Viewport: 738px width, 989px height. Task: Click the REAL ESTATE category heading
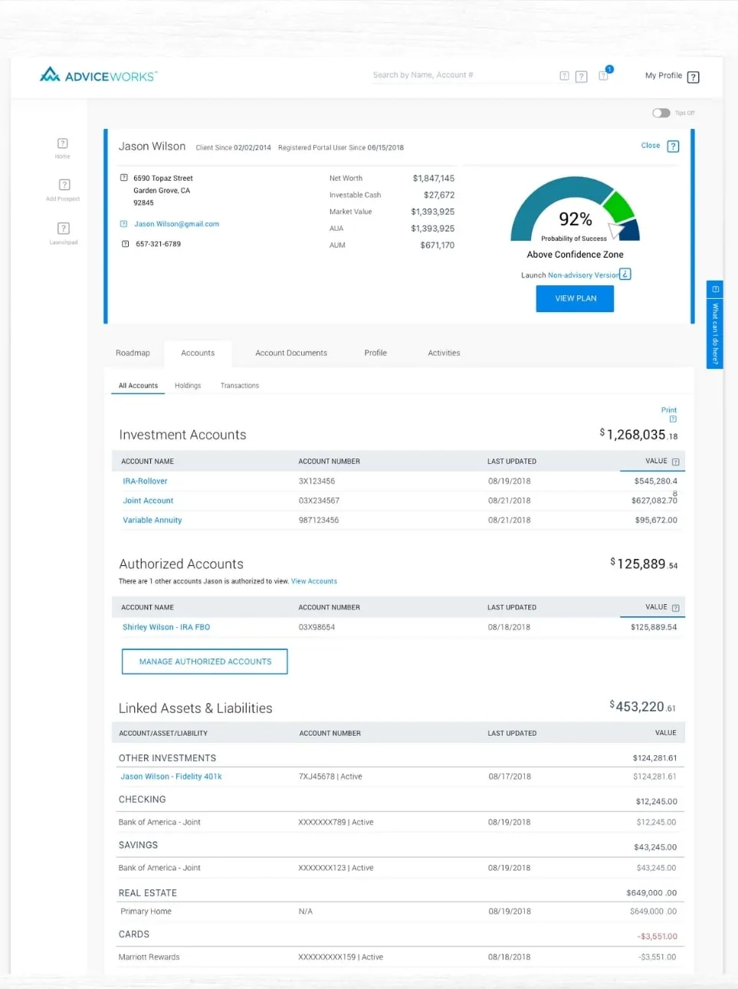pos(148,893)
